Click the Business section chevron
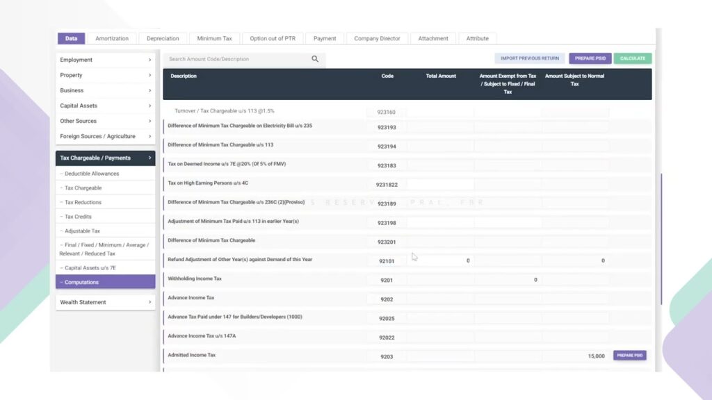The image size is (712, 400). coord(150,91)
